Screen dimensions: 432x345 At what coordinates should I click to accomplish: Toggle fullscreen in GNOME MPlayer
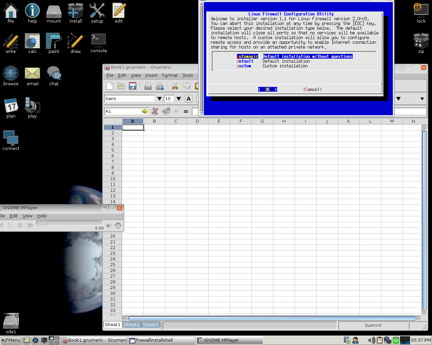(118, 225)
